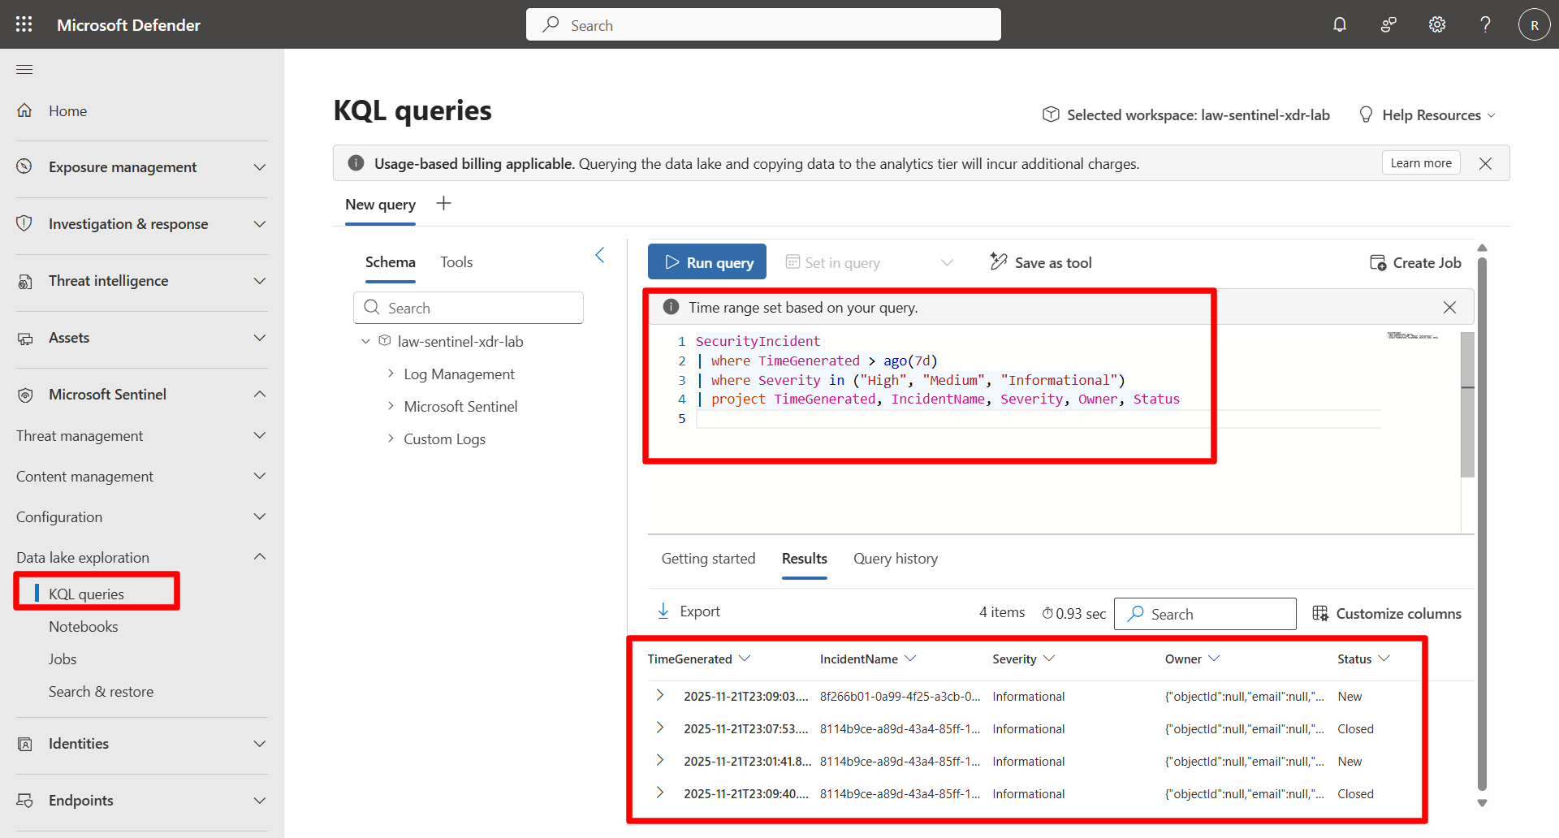
Task: Expand result row 2025-11-21T23:09:40
Action: coord(660,793)
